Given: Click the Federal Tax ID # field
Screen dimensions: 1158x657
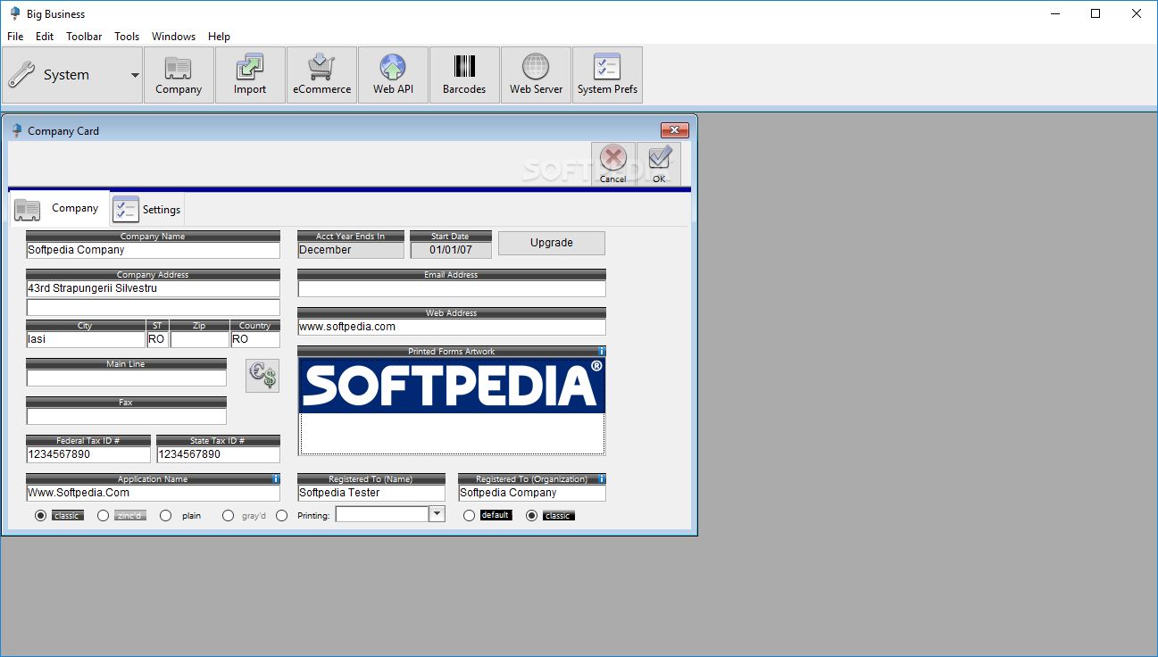Looking at the screenshot, I should tap(87, 454).
